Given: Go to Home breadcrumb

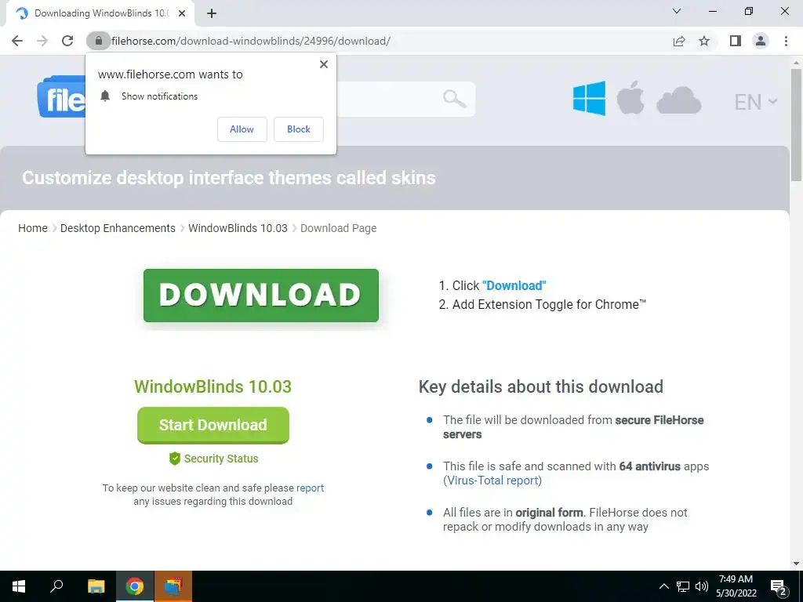Looking at the screenshot, I should click(33, 228).
